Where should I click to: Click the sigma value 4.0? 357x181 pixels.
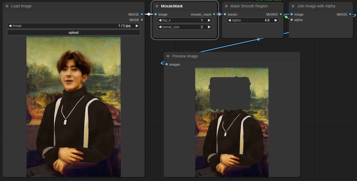tap(267, 20)
